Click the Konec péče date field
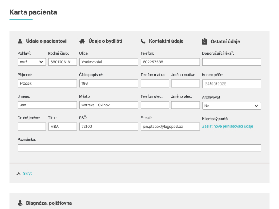The height and width of the screenshot is (209, 279). [232, 84]
